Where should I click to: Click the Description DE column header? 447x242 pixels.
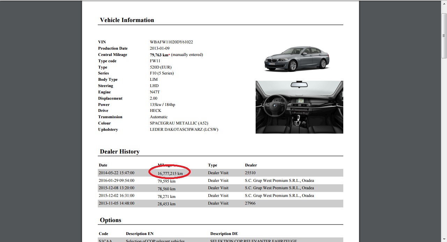coord(224,234)
